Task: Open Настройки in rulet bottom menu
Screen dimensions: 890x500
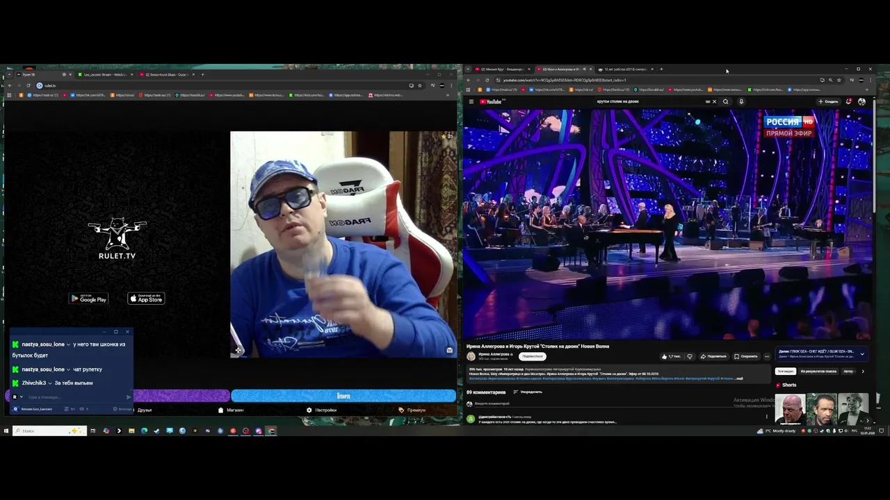Action: [321, 410]
